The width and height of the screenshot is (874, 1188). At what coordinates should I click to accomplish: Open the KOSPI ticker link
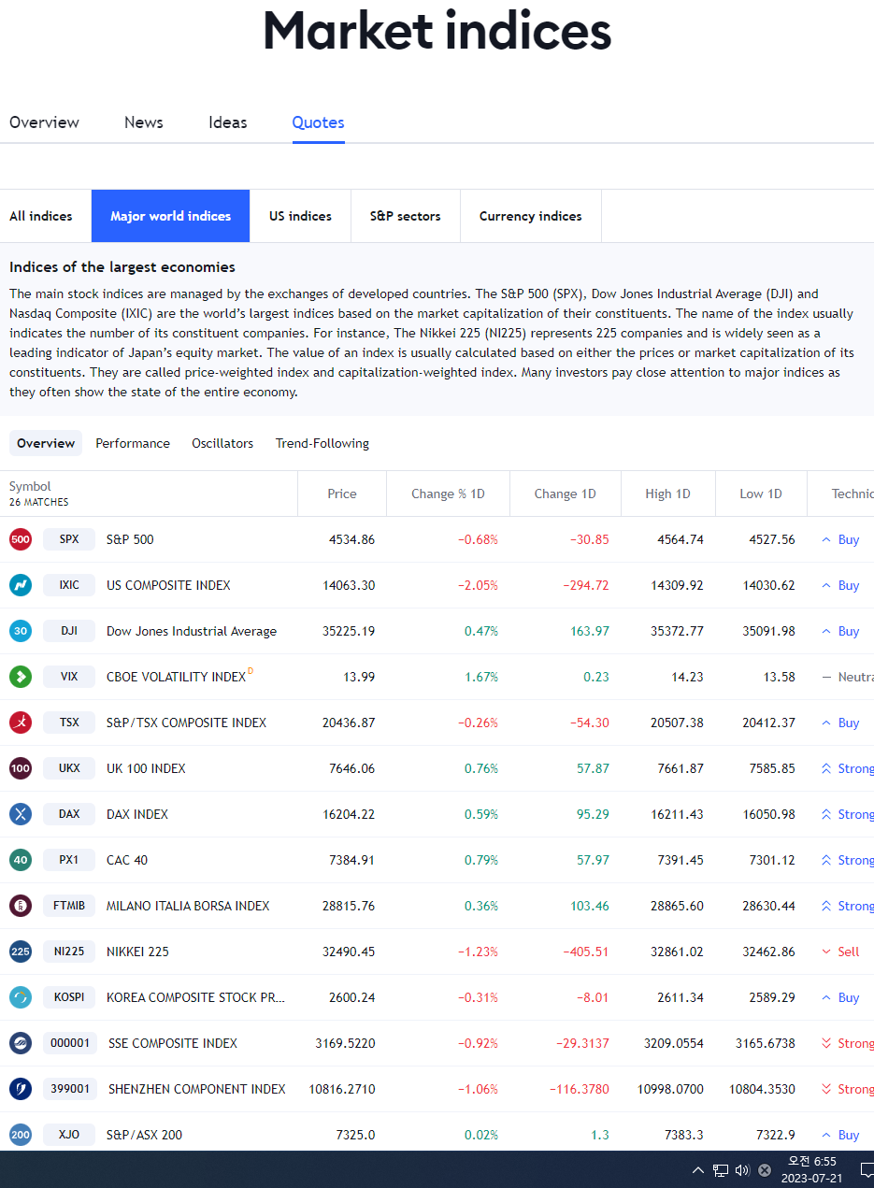(x=69, y=997)
